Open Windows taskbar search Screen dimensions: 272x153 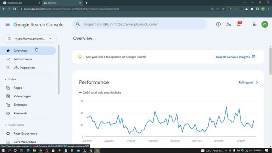(x=9, y=150)
